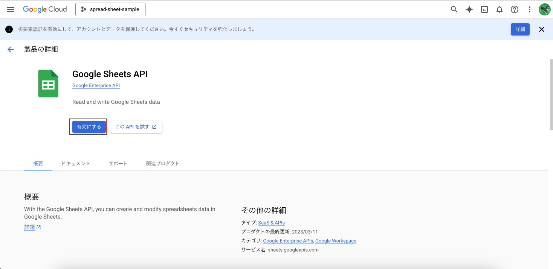Open the Google Enterprise API link

pos(96,85)
